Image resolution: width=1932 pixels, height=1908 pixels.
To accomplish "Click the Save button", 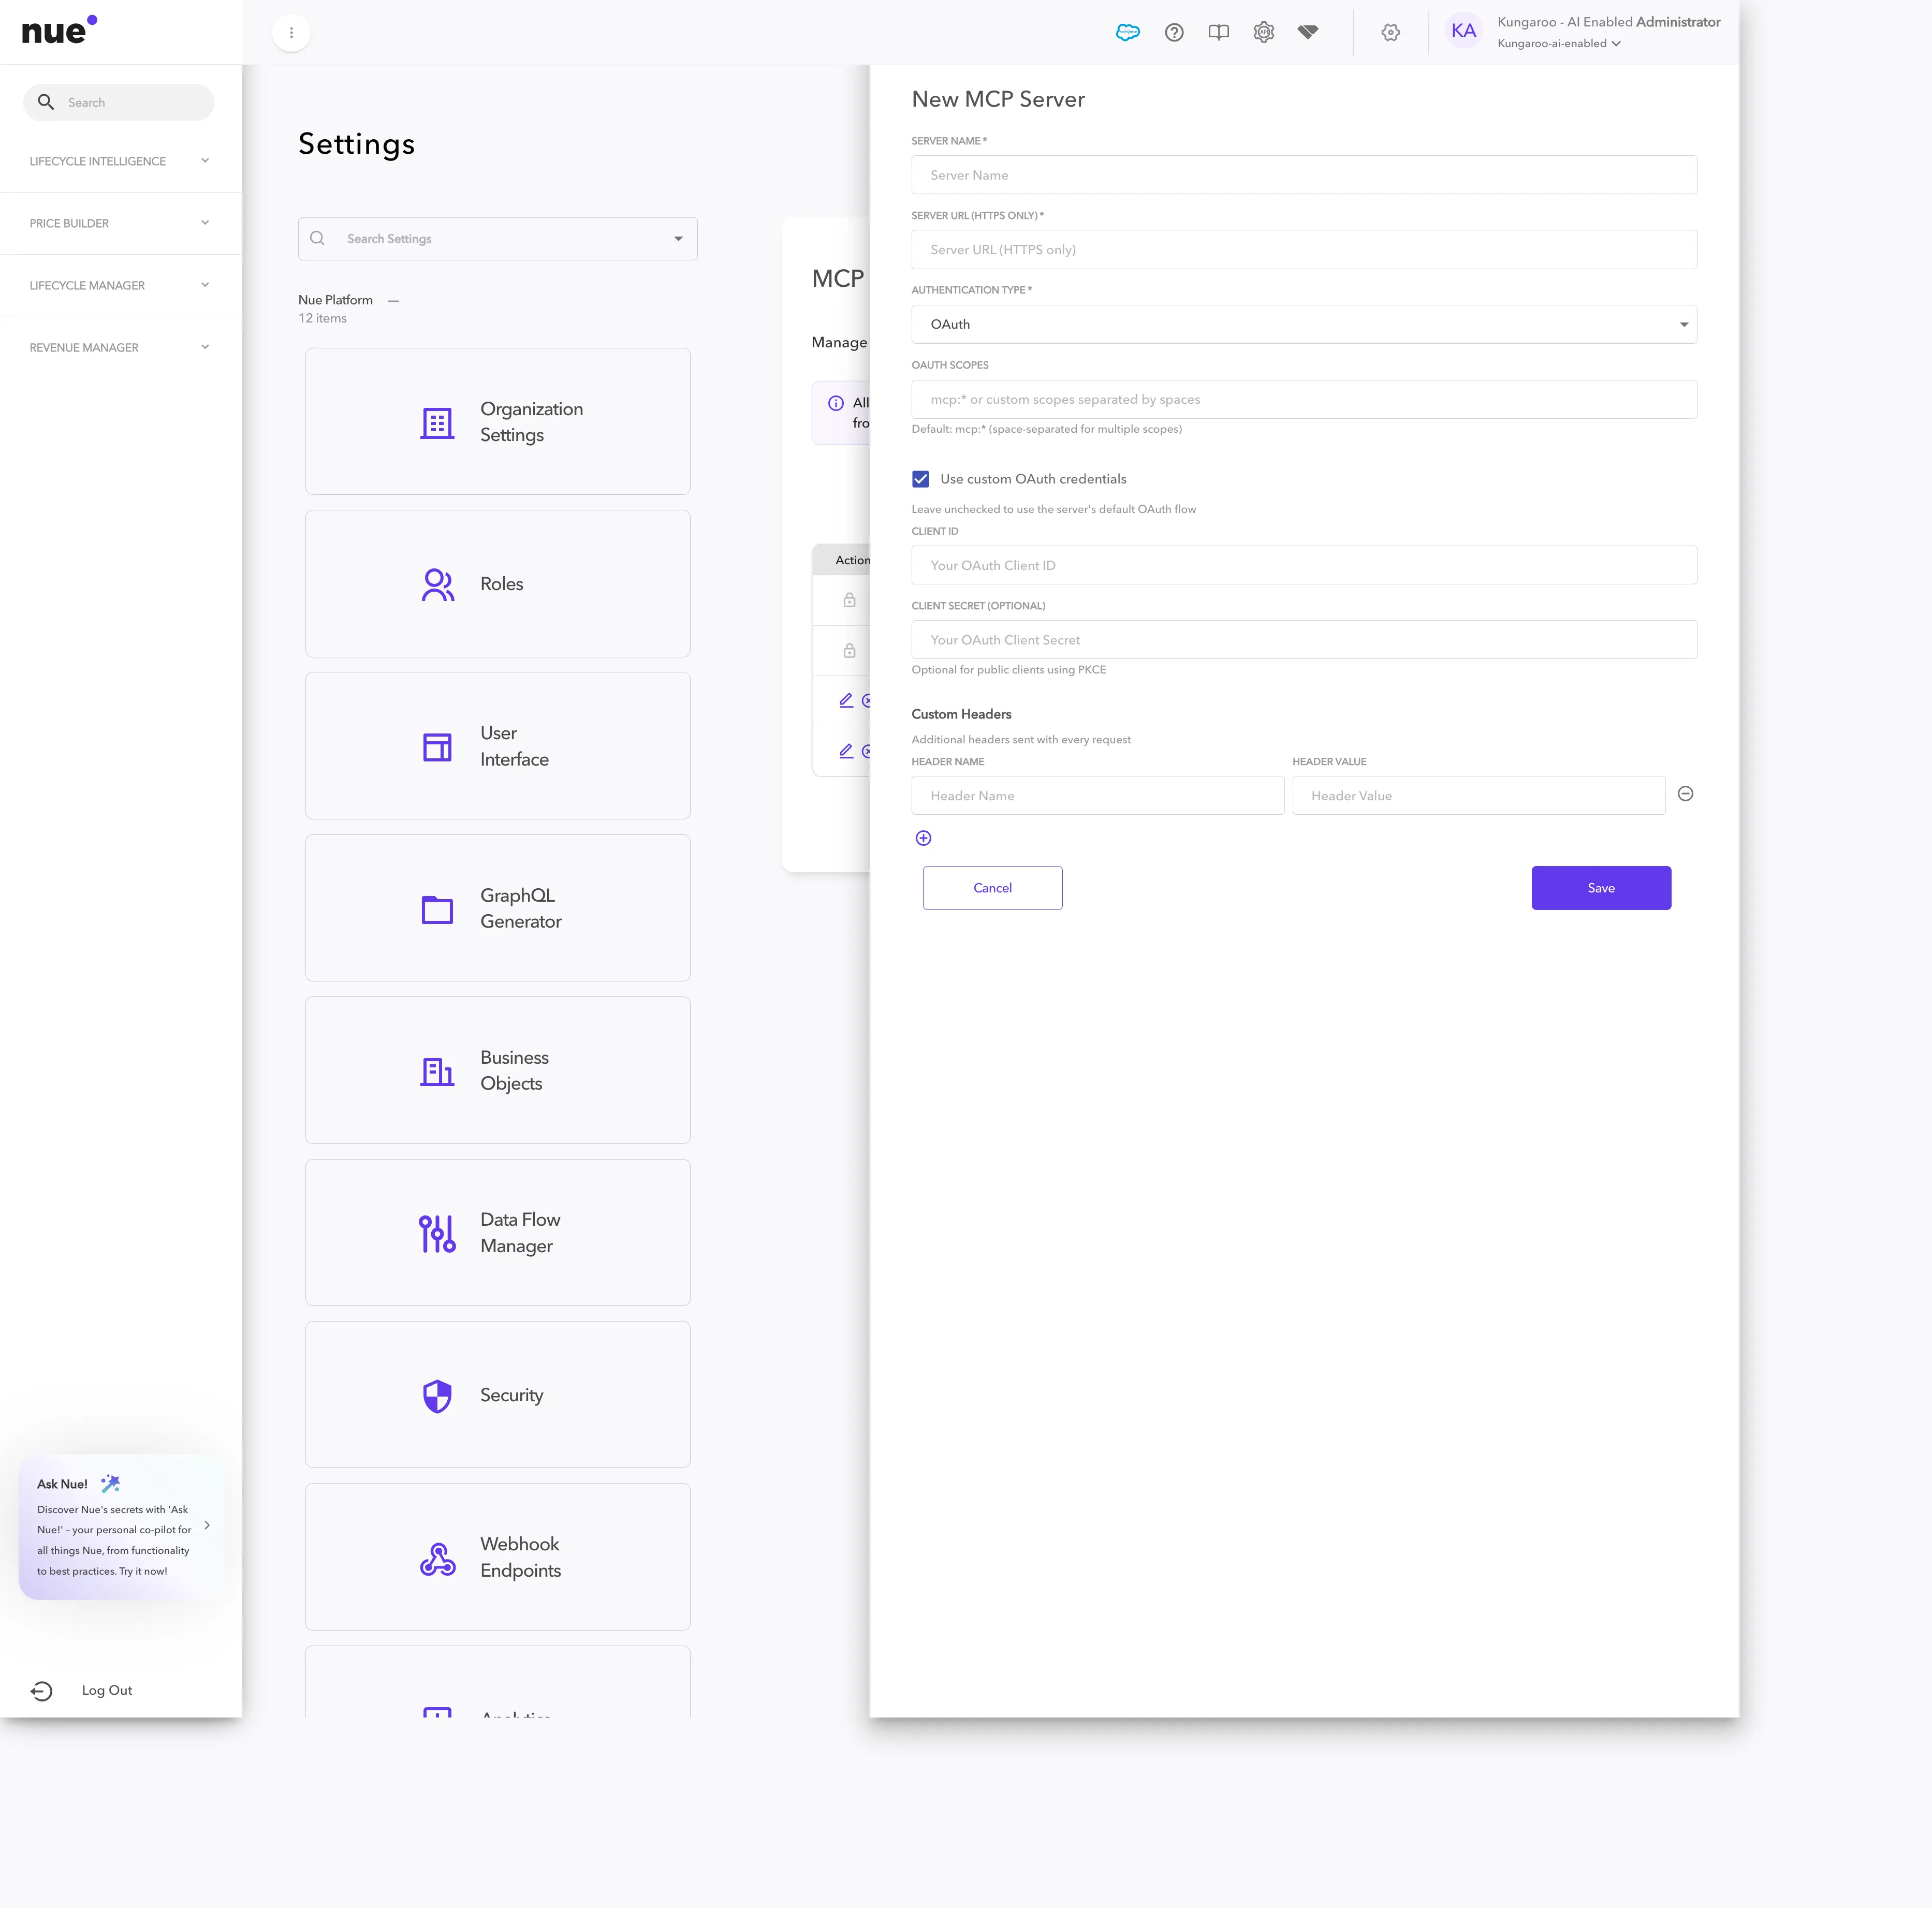I will tap(1601, 888).
